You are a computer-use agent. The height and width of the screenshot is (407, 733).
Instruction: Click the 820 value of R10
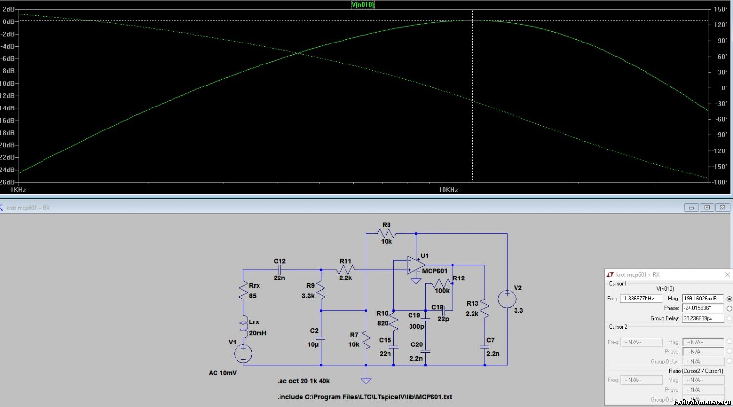click(383, 323)
